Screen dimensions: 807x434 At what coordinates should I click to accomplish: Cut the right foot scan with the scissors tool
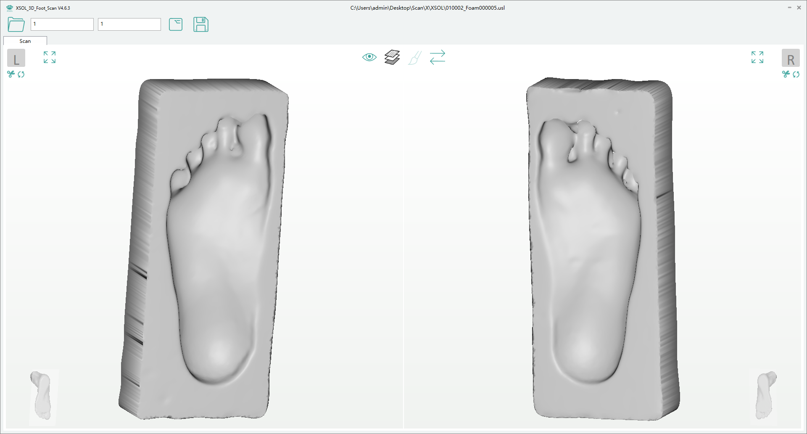[x=785, y=74]
